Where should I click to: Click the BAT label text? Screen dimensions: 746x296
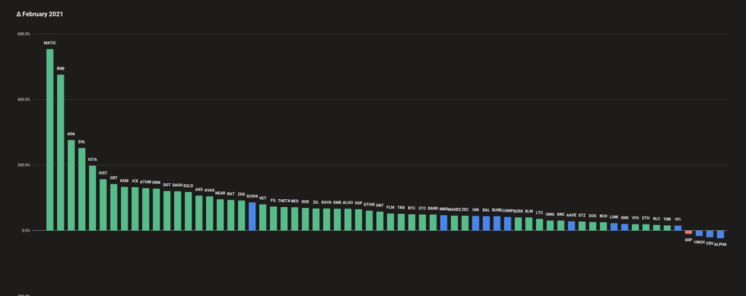pos(231,194)
